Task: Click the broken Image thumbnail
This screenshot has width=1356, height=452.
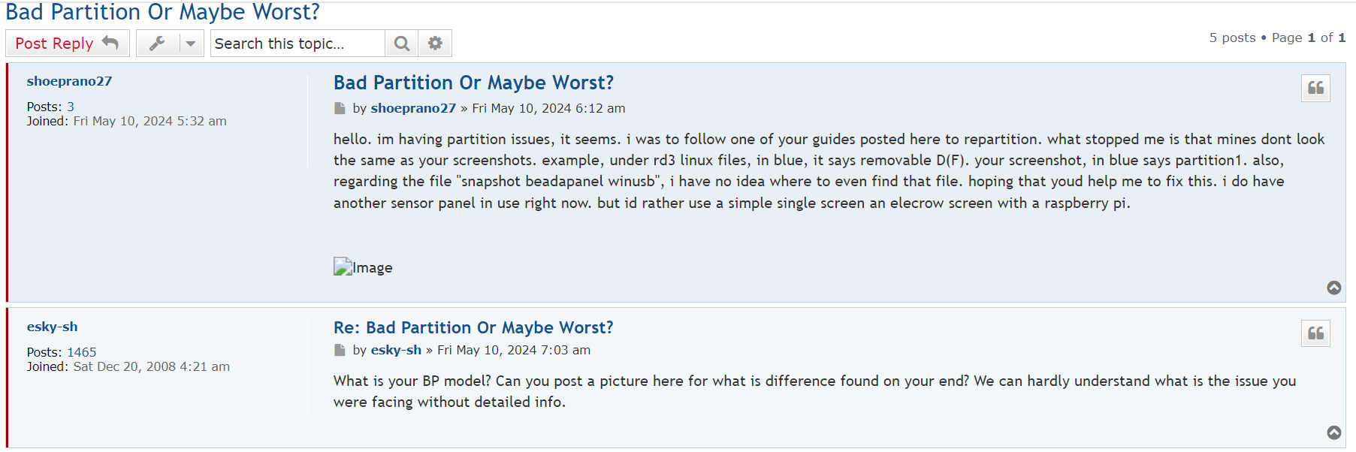Action: pos(363,267)
